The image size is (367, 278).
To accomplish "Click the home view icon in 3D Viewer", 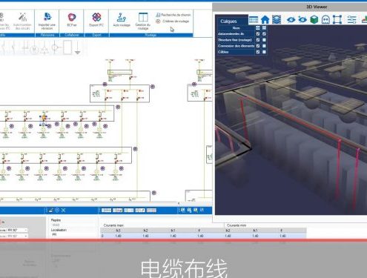I will (x=265, y=19).
